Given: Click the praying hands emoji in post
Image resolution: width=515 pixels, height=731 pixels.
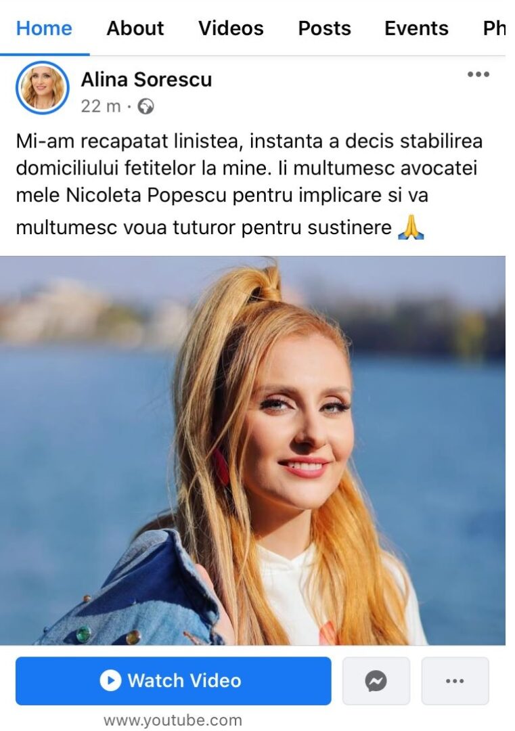Looking at the screenshot, I should click(x=411, y=228).
